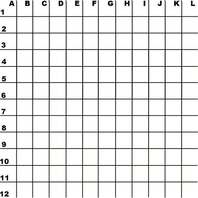This screenshot has width=198, height=198.
Task: Click row label number 4
Action: tap(4, 62)
